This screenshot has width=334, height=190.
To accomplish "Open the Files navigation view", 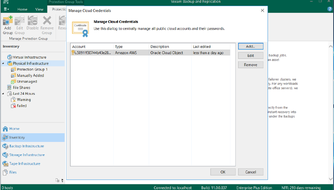I will (32, 172).
